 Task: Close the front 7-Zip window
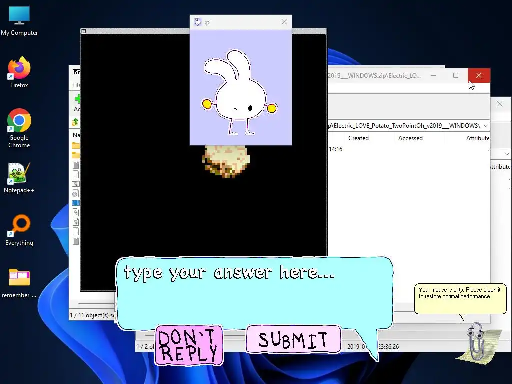[x=479, y=76]
